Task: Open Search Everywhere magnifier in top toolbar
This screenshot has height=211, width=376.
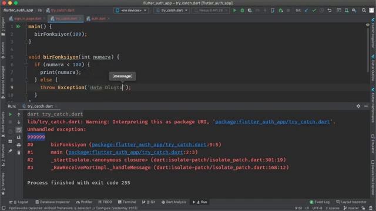Action: coord(364,11)
